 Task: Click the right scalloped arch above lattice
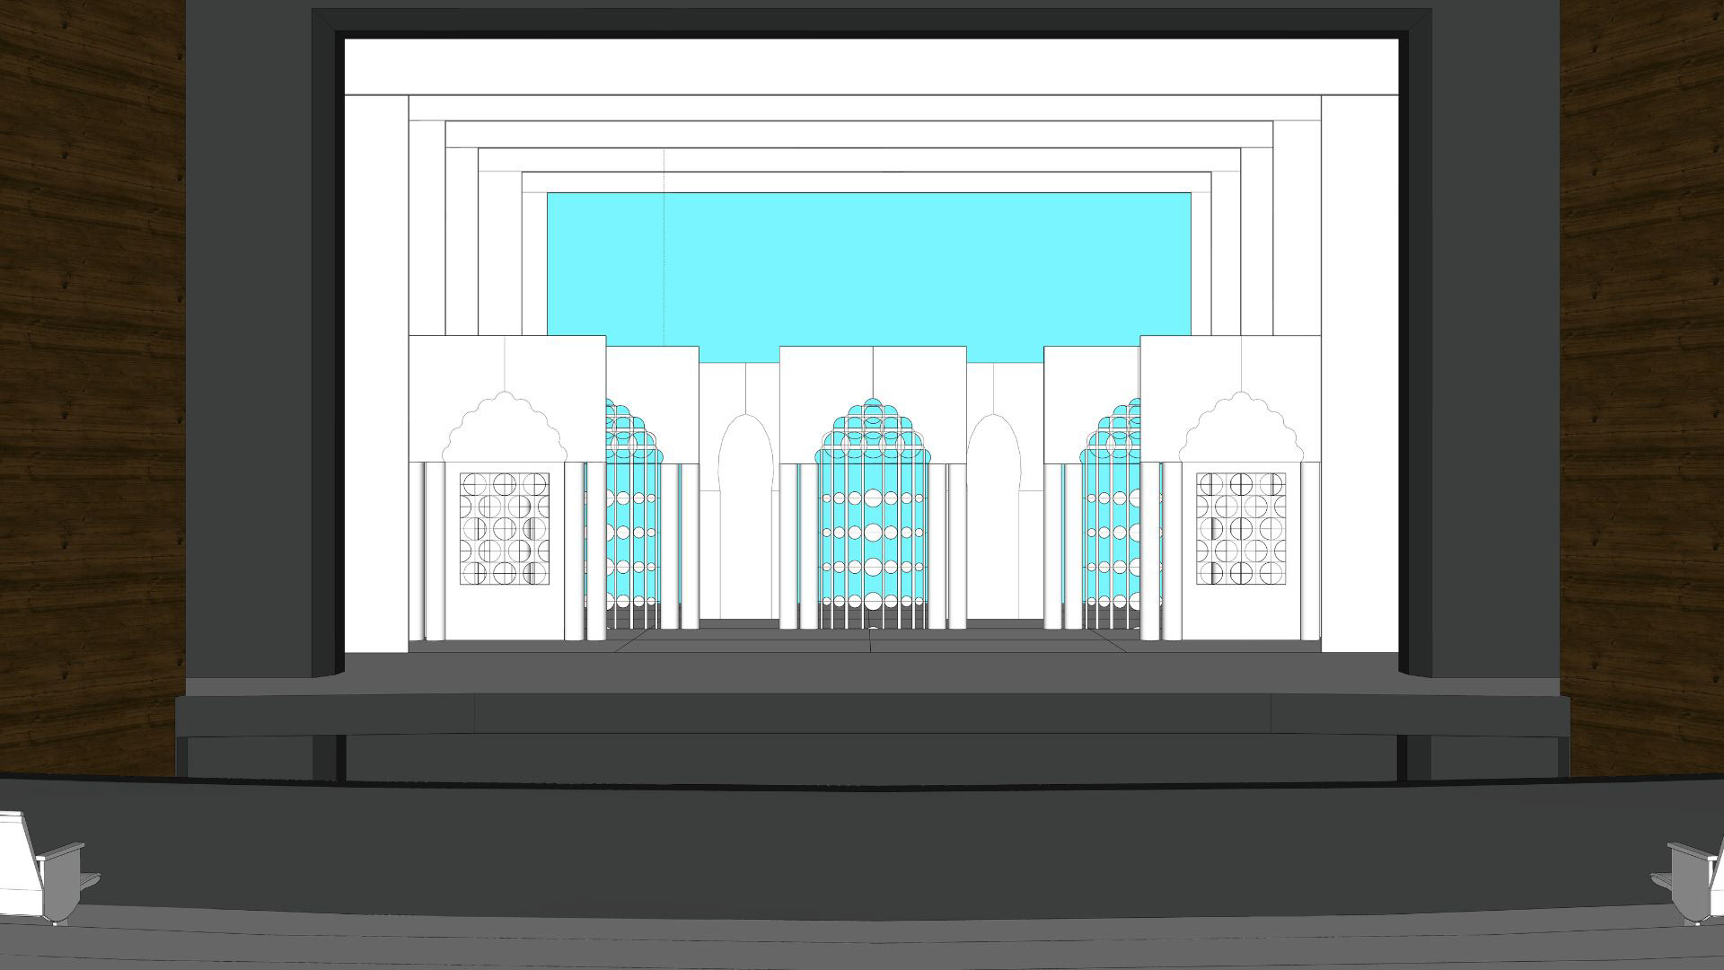(x=1241, y=429)
